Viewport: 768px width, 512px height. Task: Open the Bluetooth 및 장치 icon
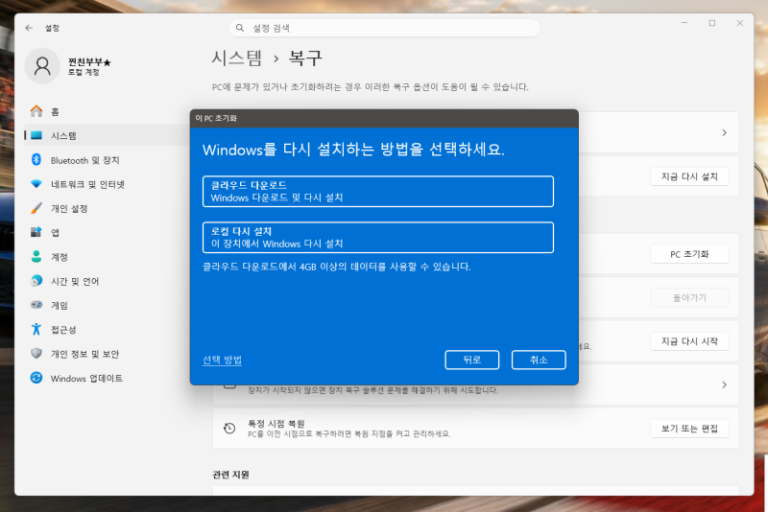[36, 159]
